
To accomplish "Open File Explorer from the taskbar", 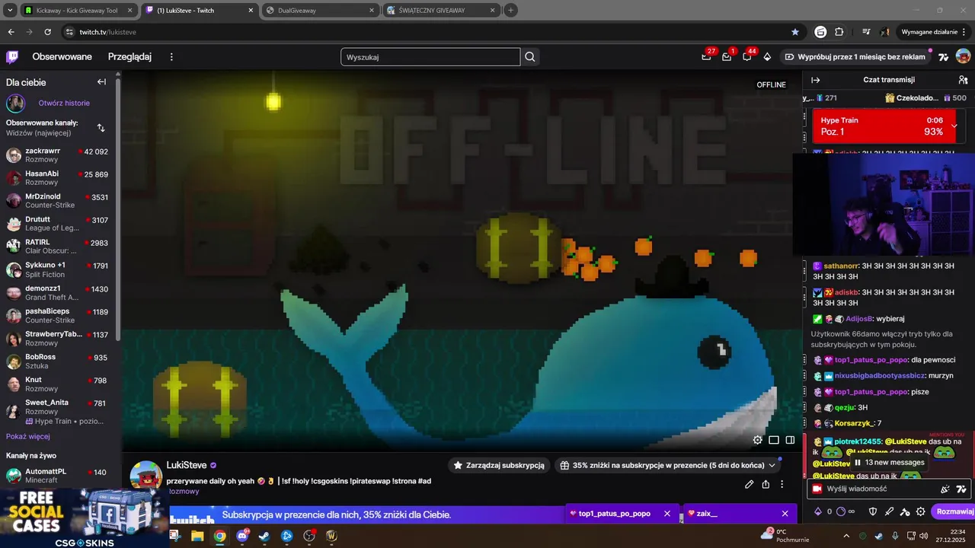I will (x=197, y=536).
